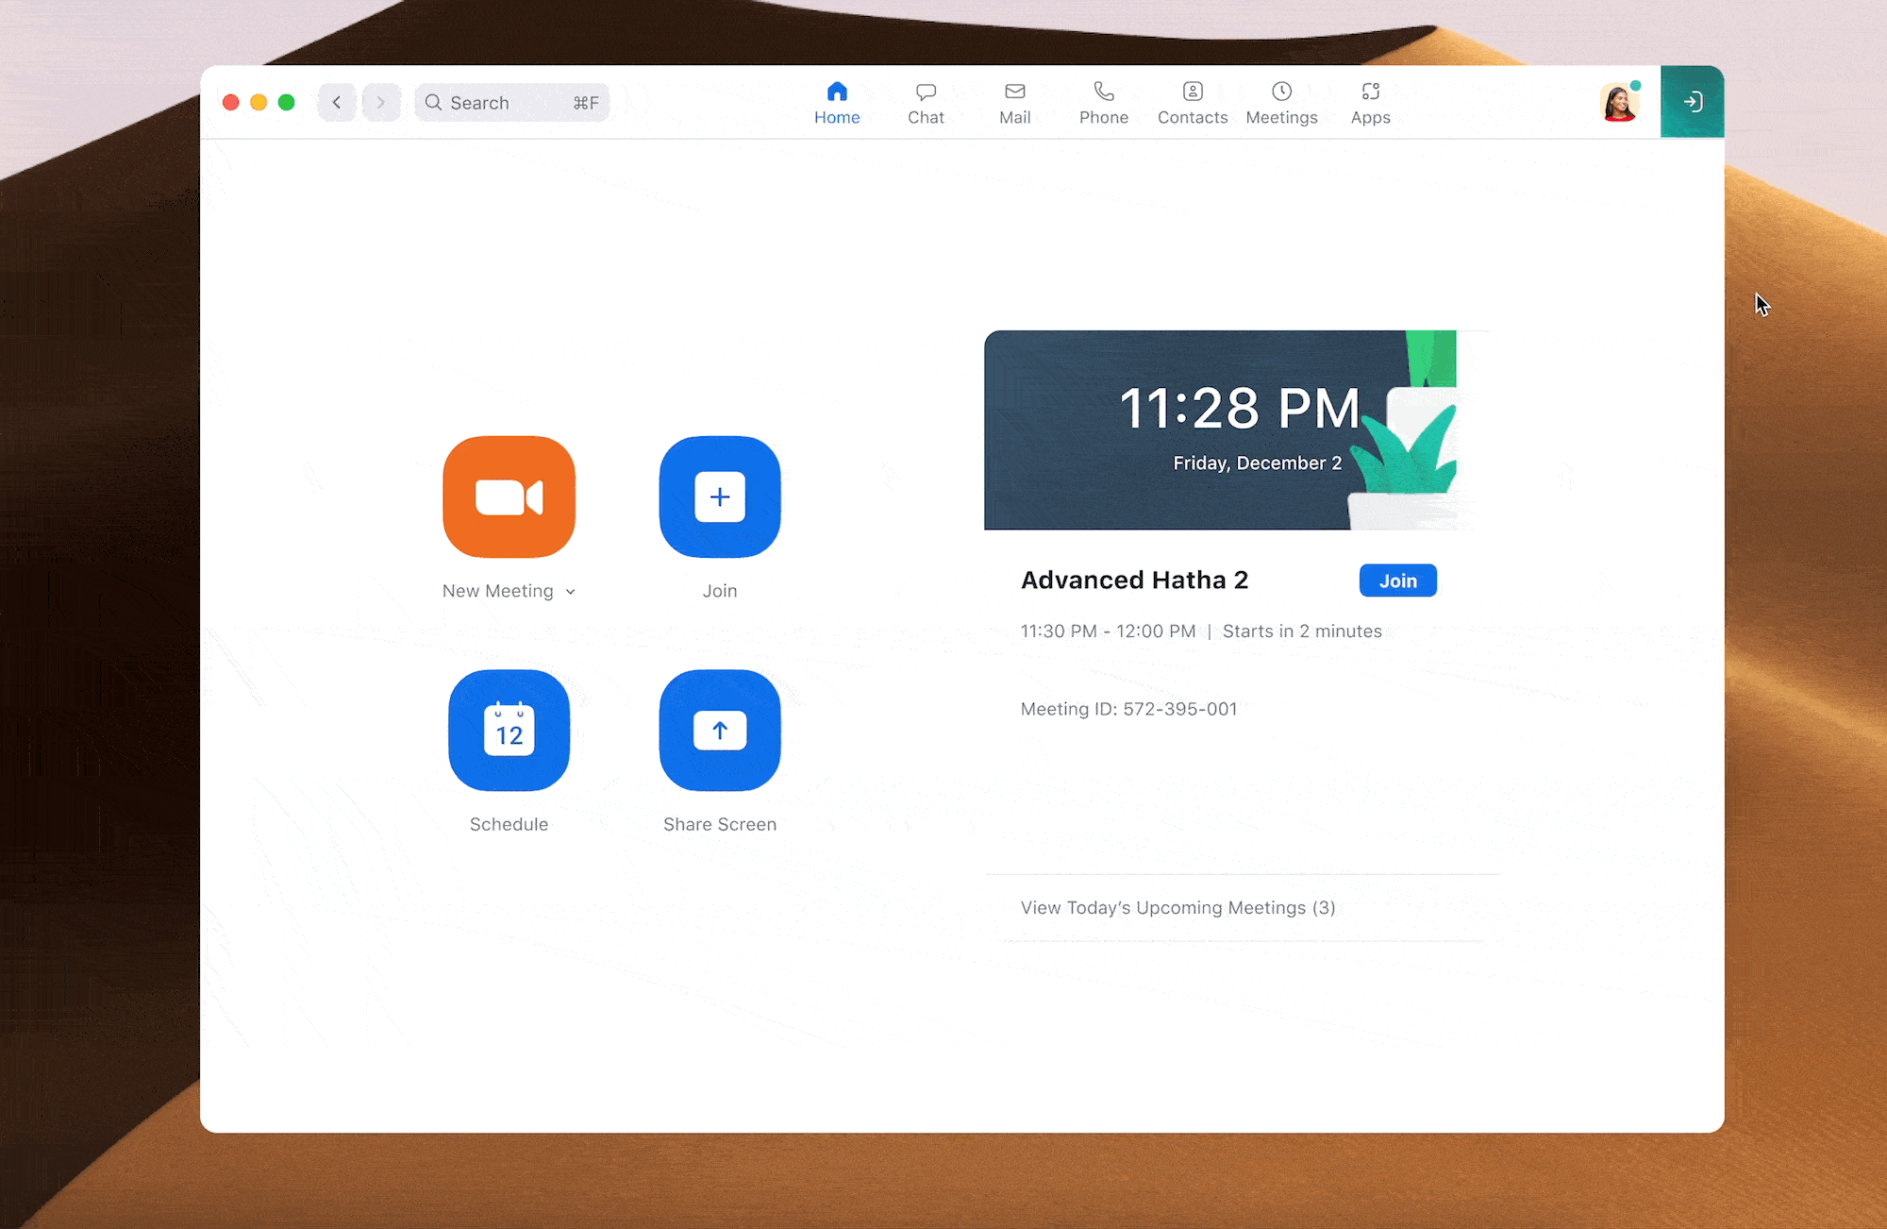
Task: Open the Meetings tab
Action: [x=1281, y=103]
